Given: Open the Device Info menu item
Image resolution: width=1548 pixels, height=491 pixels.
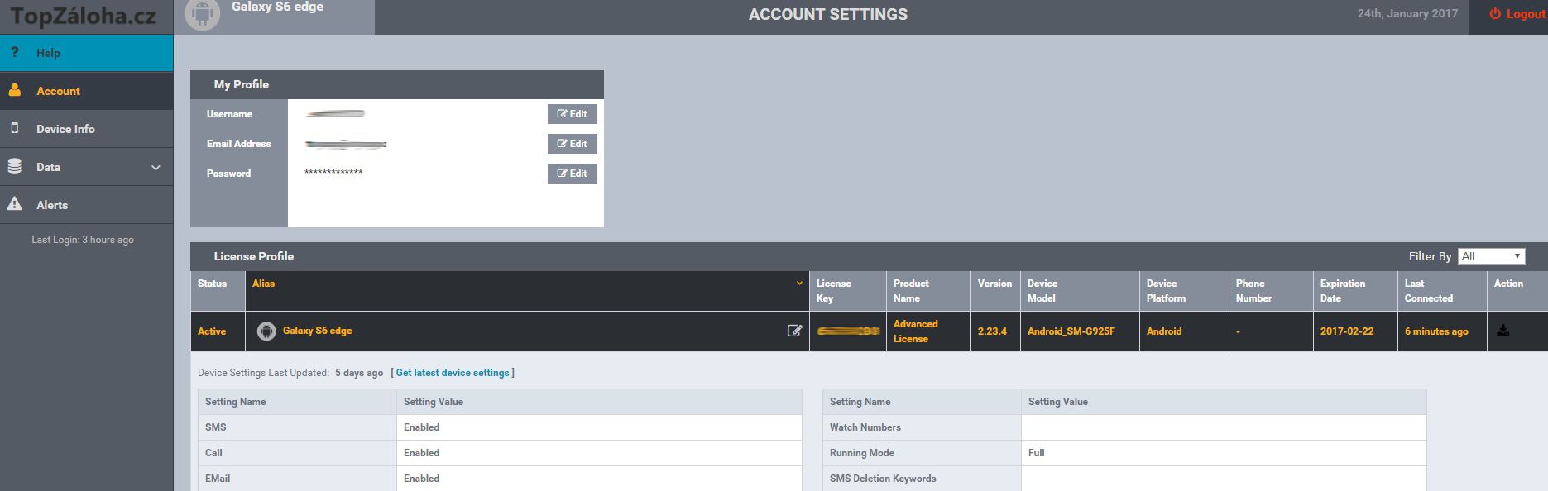Looking at the screenshot, I should pos(65,129).
